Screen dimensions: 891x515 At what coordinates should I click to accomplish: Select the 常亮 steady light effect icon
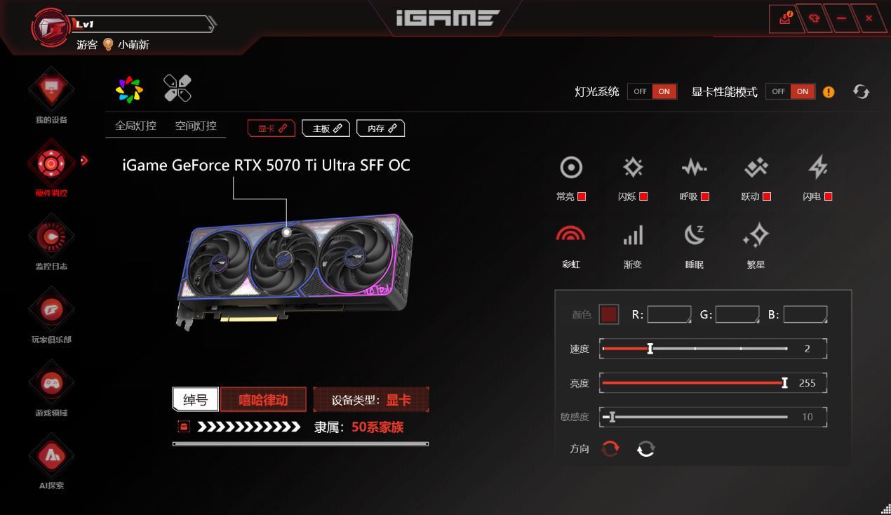571,168
